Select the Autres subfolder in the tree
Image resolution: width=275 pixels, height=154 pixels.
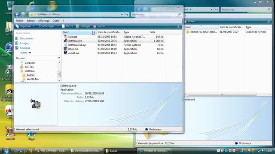31,75
